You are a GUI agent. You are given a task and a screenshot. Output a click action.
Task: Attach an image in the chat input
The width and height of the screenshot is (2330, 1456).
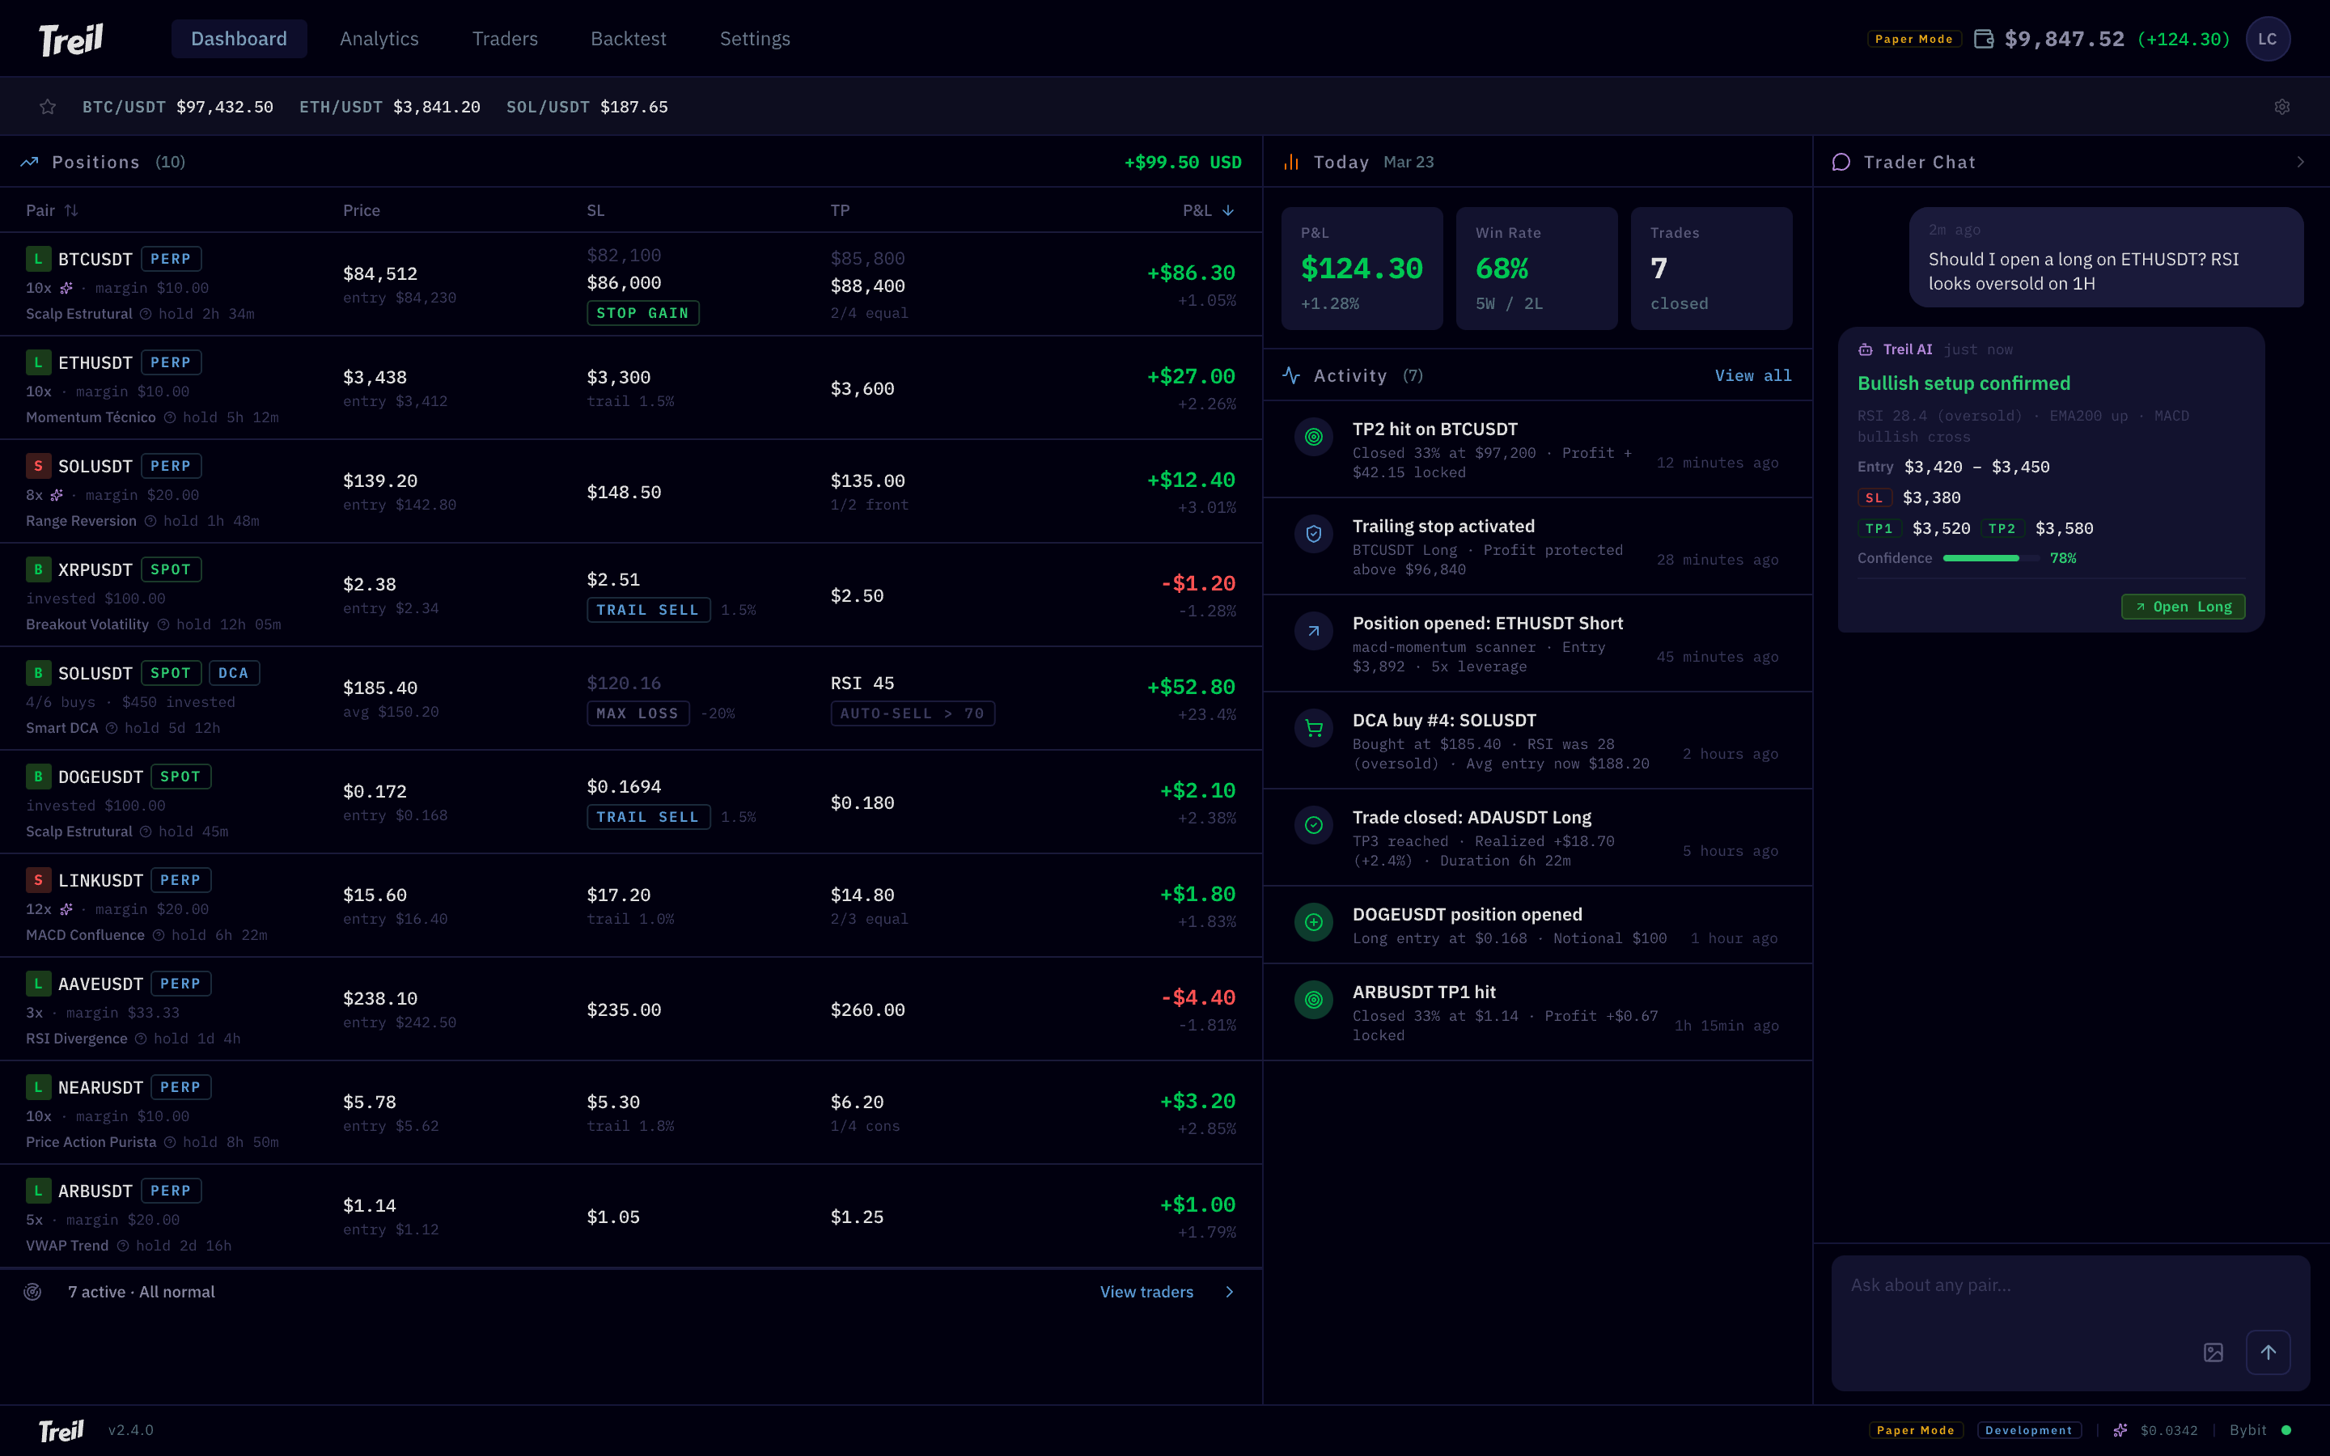[x=2213, y=1352]
